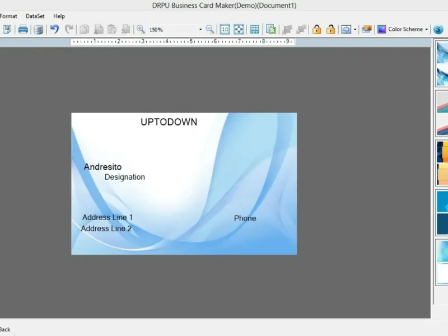Select the light blue and white template
This screenshot has width=448, height=336.
[x=442, y=262]
